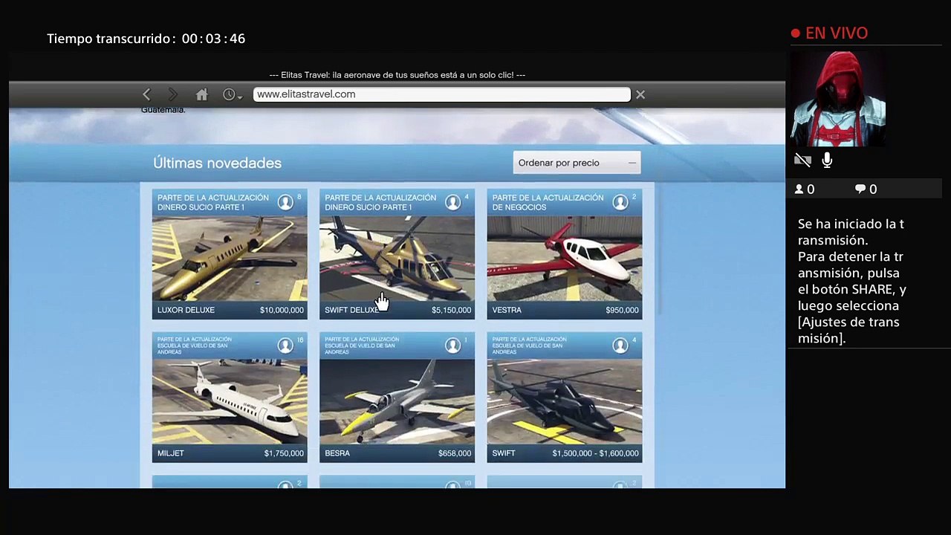Click the player icon on Swift Deluxe card
Image resolution: width=951 pixels, height=535 pixels.
[x=452, y=202]
